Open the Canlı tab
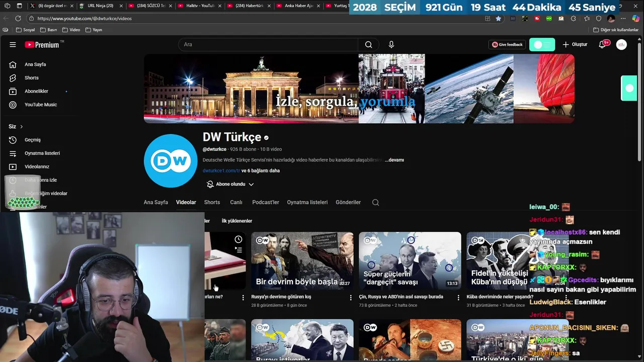The height and width of the screenshot is (362, 644). (x=236, y=203)
